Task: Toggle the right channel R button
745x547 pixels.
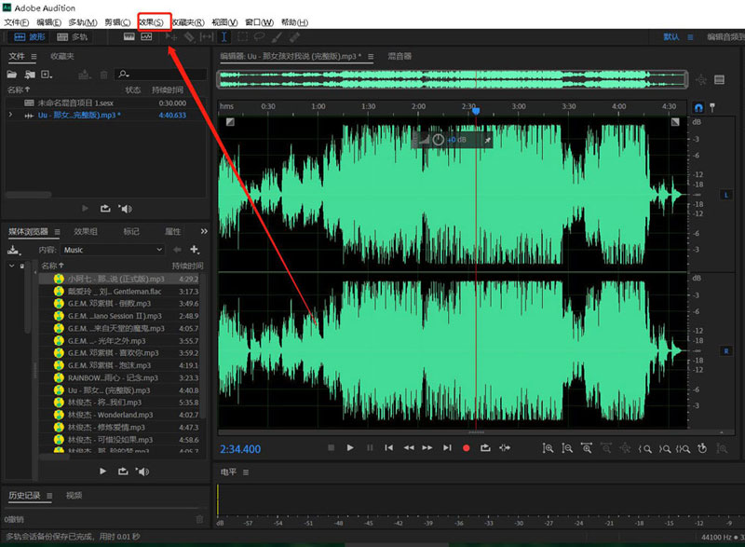Action: (726, 350)
